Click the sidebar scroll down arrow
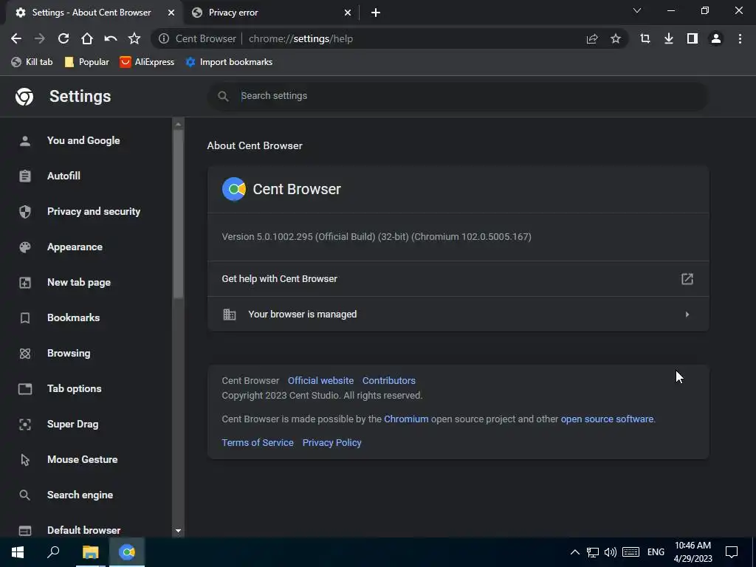Viewport: 756px width, 567px height. 179,531
